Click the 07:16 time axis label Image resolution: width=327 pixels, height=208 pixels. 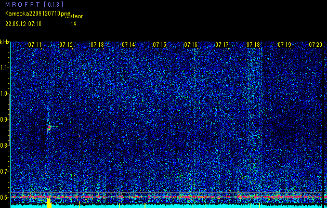tap(191, 45)
